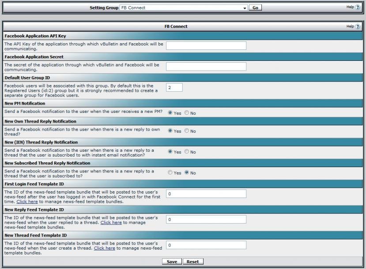Viewport: 366px width, 269px height.
Task: Click the New Reply Feed Template ID field
Action: coord(206,219)
